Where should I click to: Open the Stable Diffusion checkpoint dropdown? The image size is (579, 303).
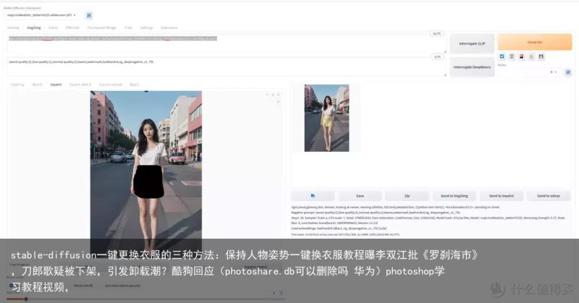click(43, 15)
